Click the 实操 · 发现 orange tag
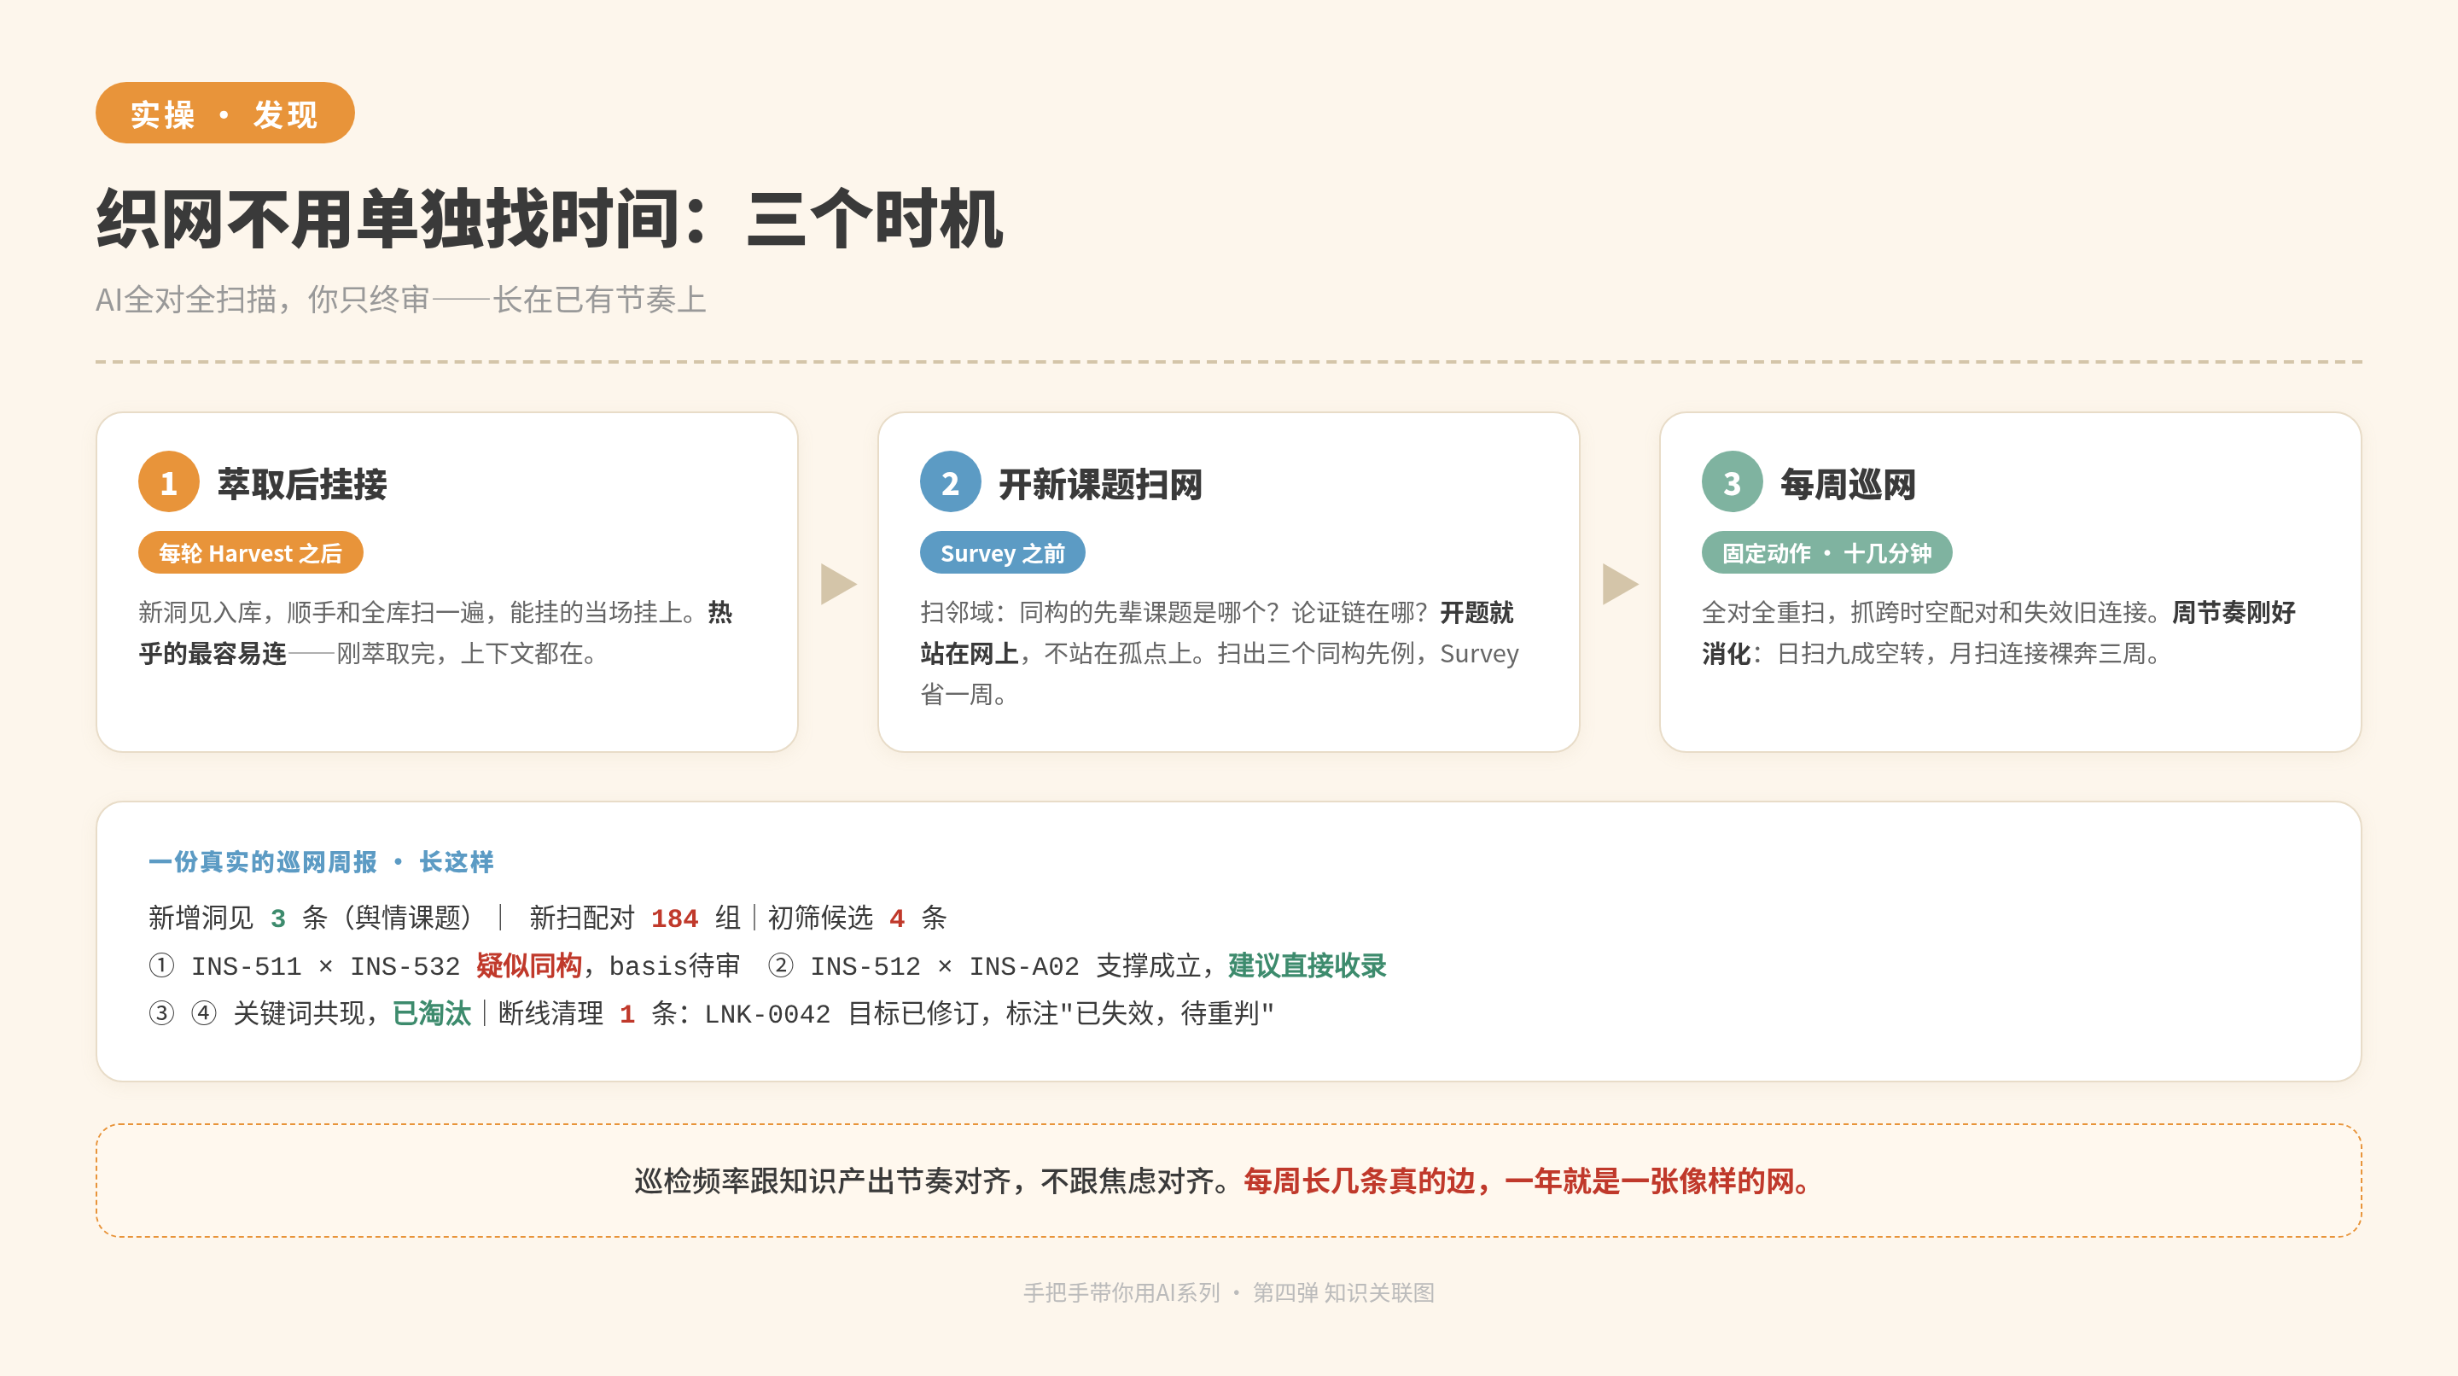Screen dimensions: 2458x1376 click(x=225, y=114)
